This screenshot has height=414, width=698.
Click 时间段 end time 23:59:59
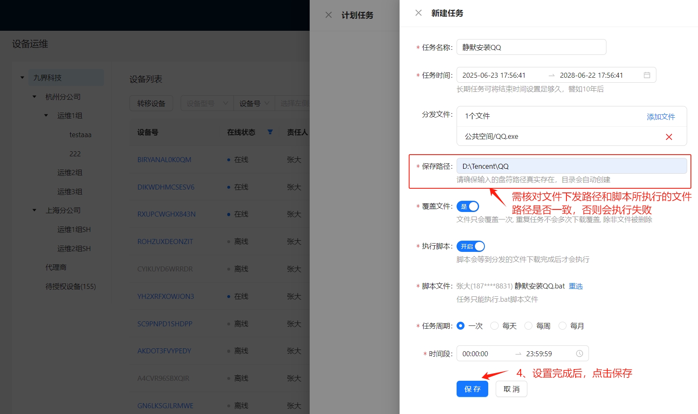539,354
